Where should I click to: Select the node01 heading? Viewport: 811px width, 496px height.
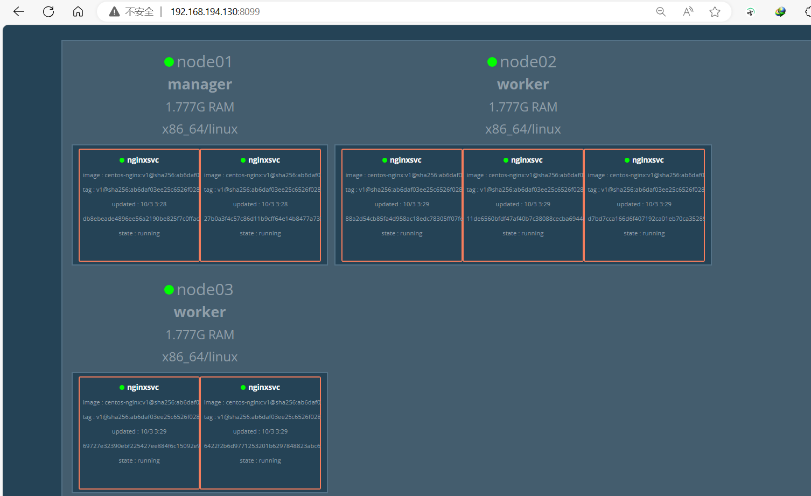click(205, 62)
